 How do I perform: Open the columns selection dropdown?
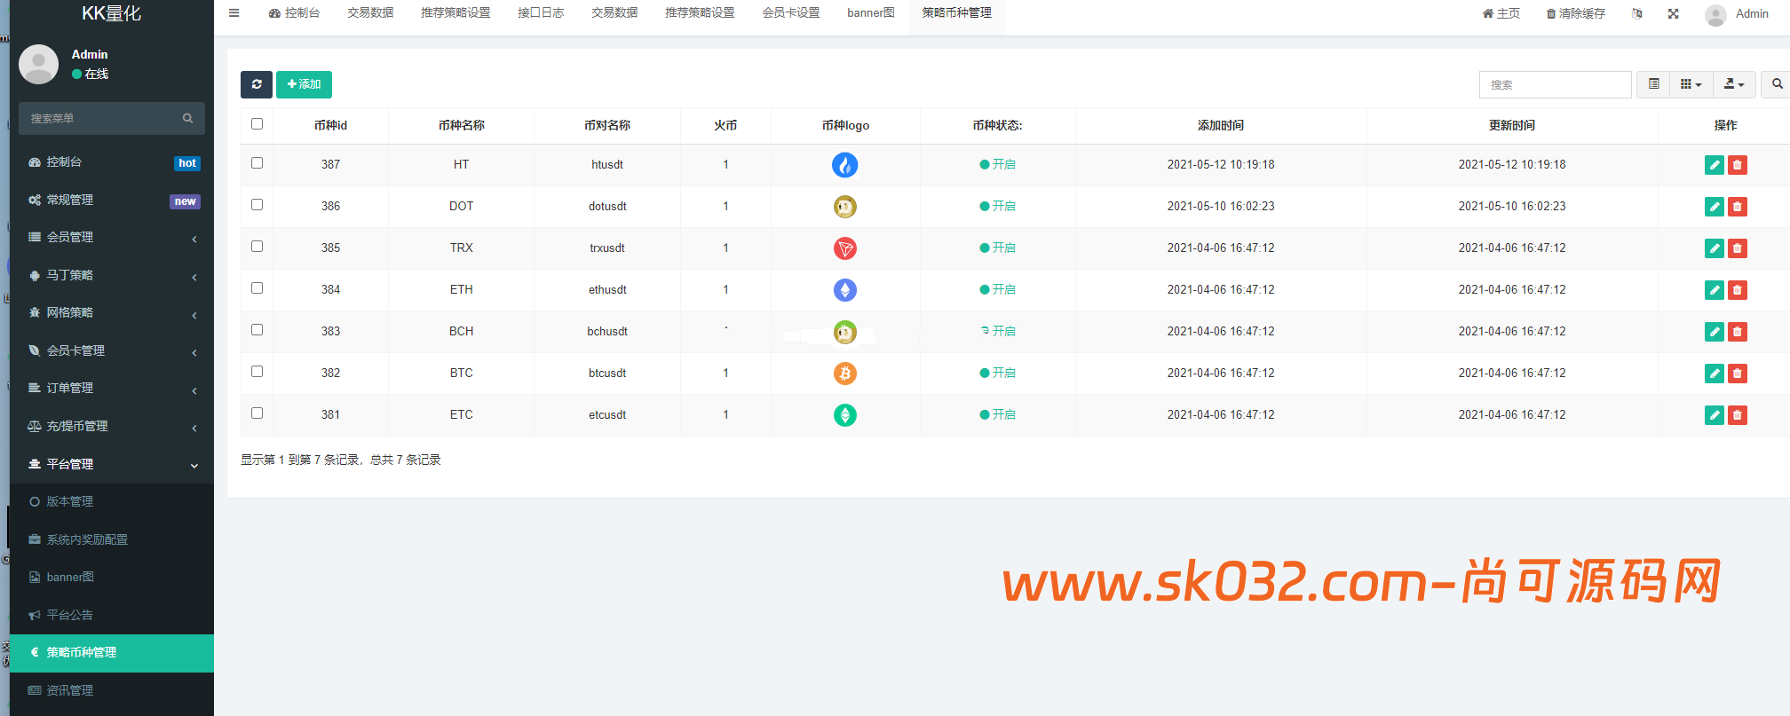click(1691, 84)
